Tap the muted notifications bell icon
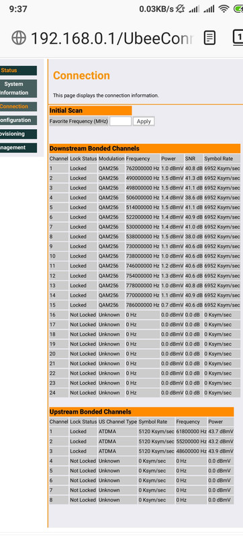 (x=180, y=9)
